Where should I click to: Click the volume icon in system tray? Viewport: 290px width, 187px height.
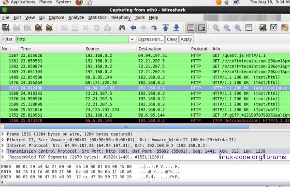[227, 2]
